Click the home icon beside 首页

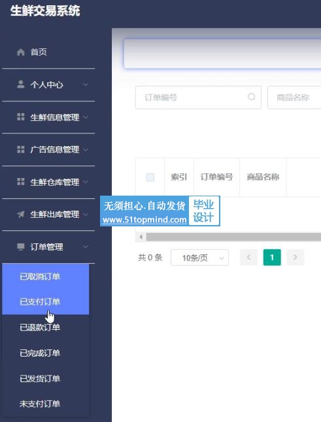[21, 52]
